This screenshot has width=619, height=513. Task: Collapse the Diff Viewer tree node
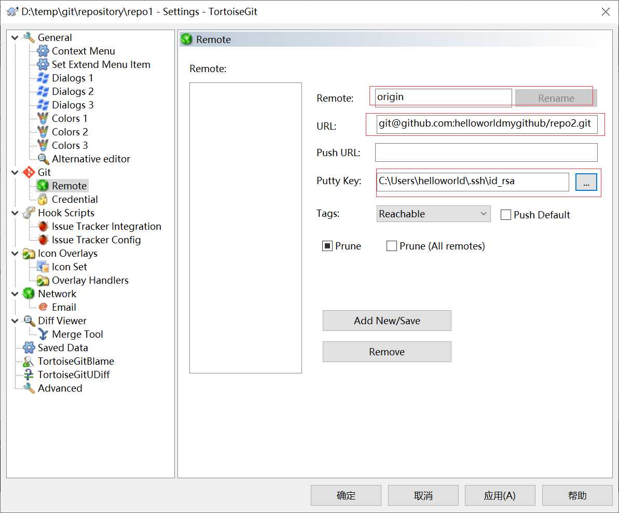(x=15, y=321)
